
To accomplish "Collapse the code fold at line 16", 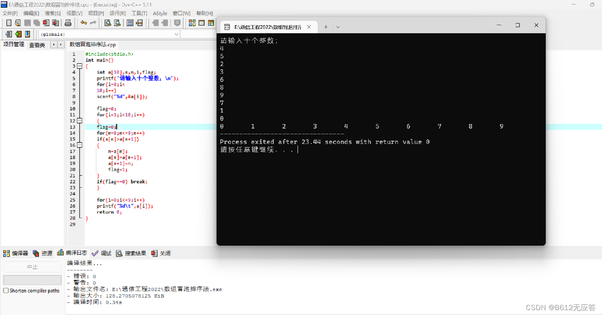I will [79, 145].
